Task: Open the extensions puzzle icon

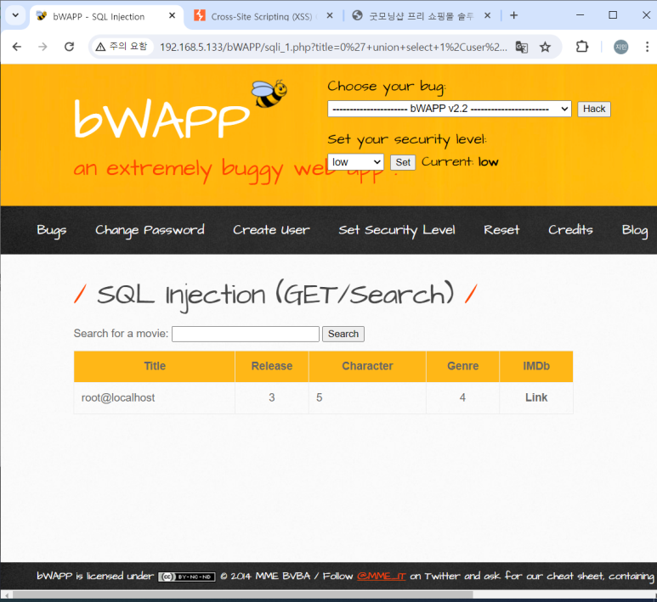Action: [x=582, y=47]
